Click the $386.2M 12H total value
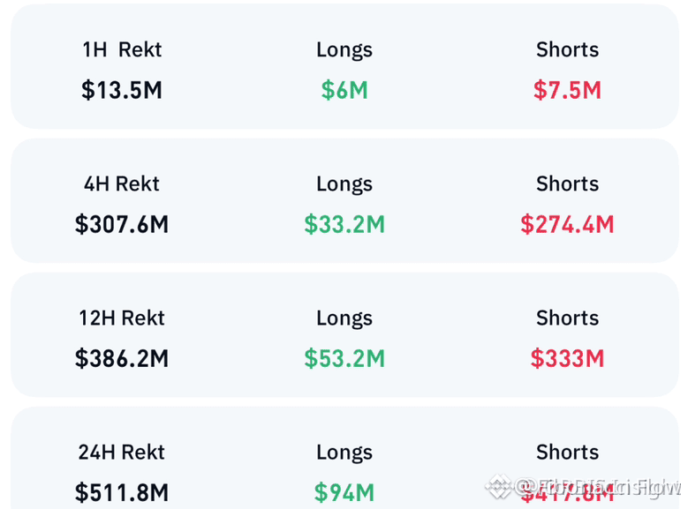The height and width of the screenshot is (509, 688). [122, 359]
